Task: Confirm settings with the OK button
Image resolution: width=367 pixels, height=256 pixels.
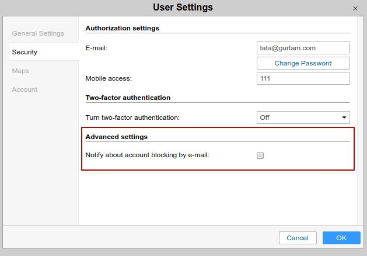Action: point(341,238)
